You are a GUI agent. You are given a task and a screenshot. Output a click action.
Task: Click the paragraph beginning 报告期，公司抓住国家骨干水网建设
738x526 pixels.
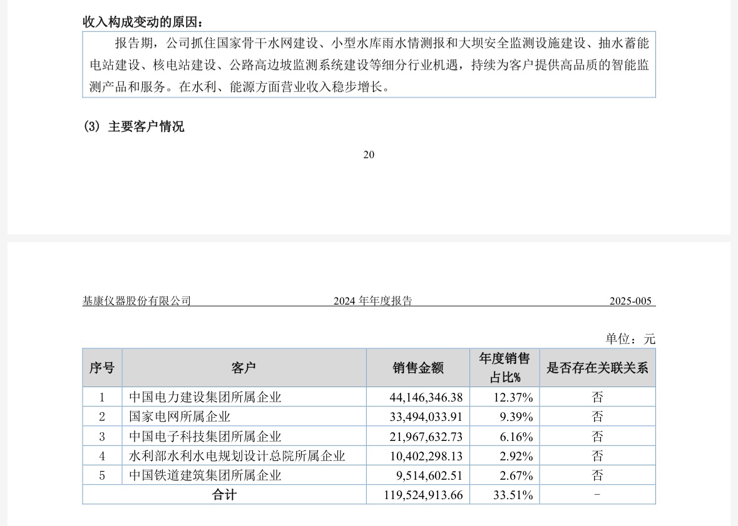[369, 65]
